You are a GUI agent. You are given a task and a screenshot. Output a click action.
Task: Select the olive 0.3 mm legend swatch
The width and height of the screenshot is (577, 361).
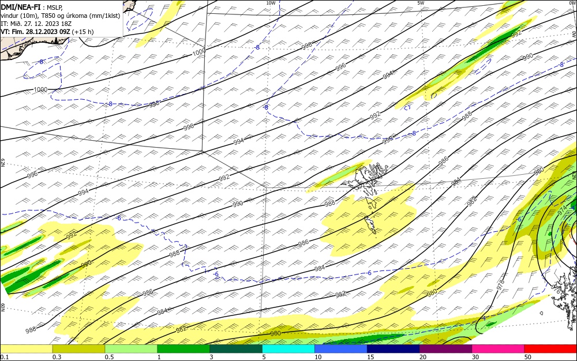[78, 349]
